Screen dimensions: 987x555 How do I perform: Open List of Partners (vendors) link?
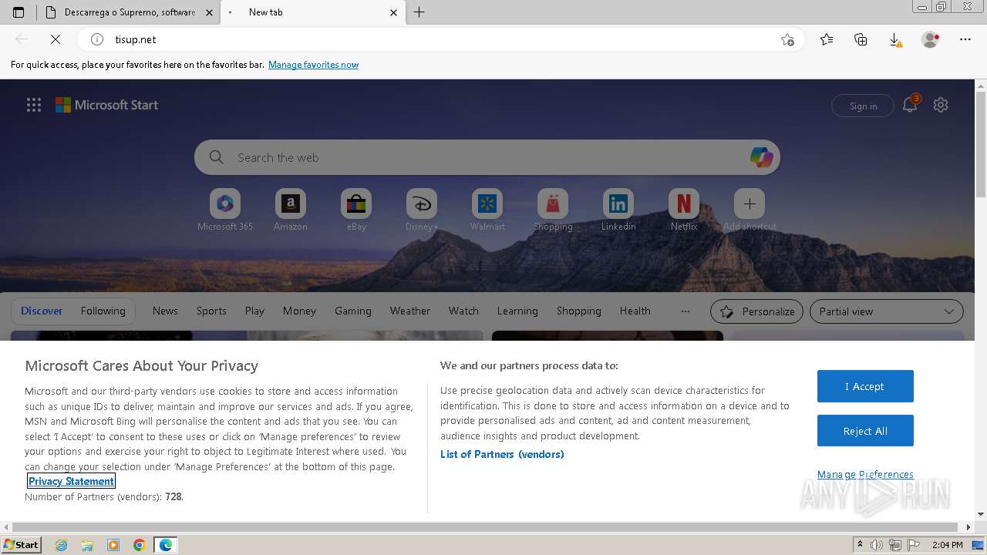[502, 454]
